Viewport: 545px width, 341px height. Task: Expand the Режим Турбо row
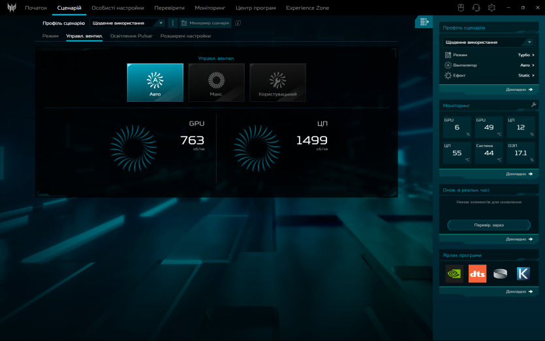(489, 55)
